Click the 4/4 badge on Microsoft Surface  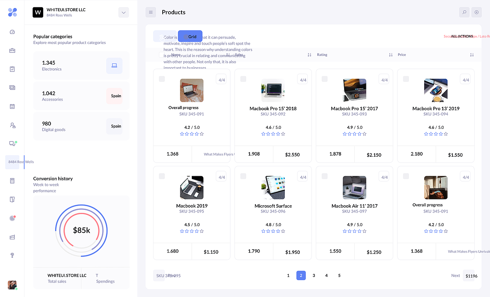coord(303,177)
